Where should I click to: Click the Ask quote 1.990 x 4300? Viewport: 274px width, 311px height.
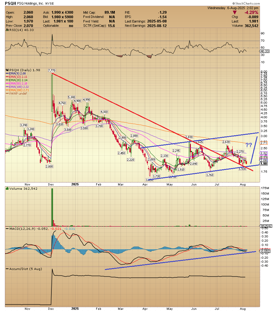point(62,12)
